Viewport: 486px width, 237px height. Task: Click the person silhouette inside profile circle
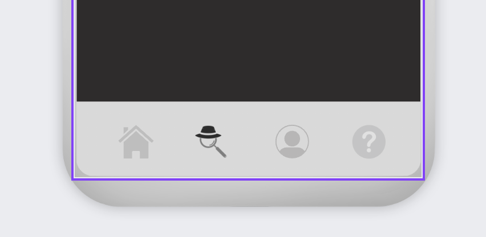coord(292,143)
